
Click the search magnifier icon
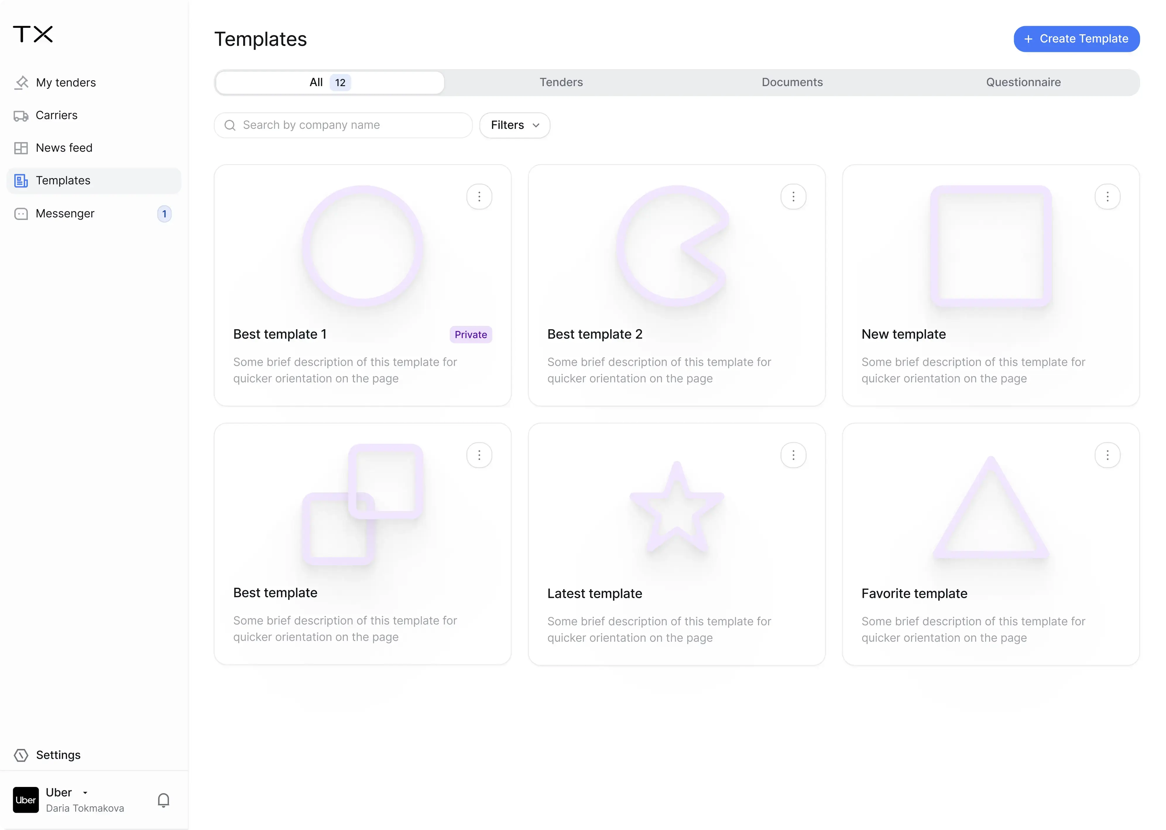pos(230,125)
